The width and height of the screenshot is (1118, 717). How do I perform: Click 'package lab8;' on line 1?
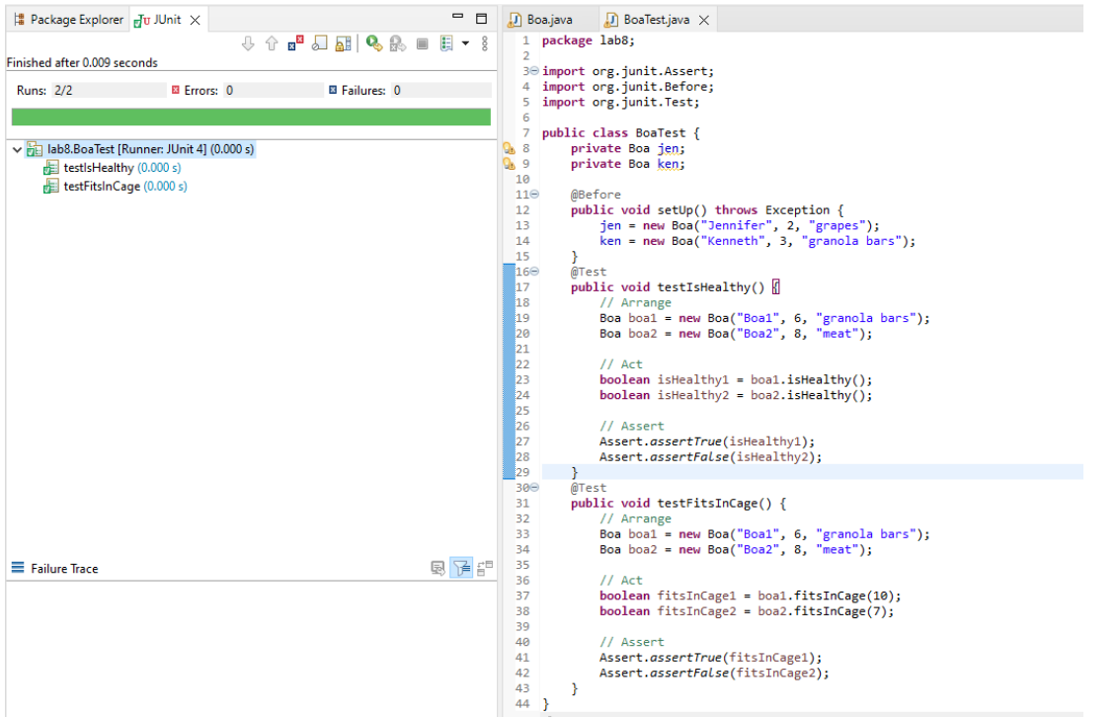pyautogui.click(x=589, y=40)
